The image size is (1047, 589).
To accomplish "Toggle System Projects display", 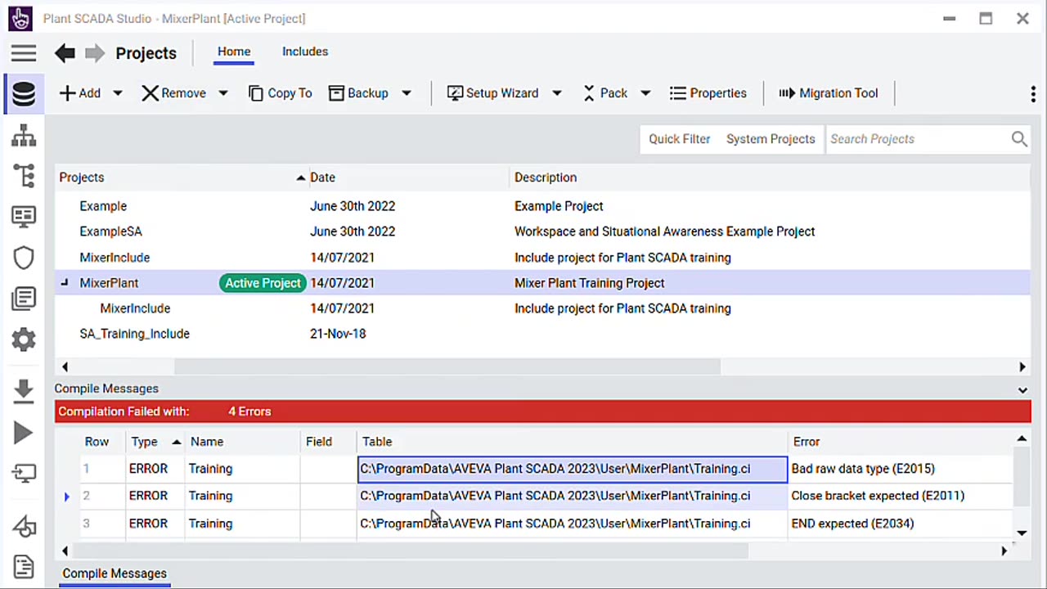I will tap(771, 139).
